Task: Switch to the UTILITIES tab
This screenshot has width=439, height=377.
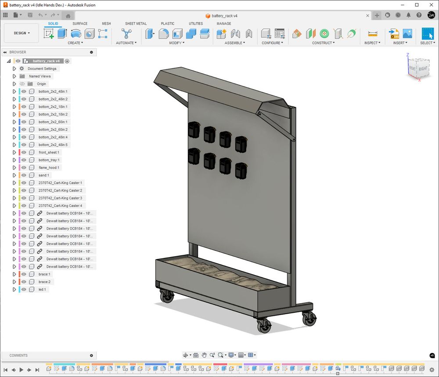Action: pyautogui.click(x=196, y=24)
